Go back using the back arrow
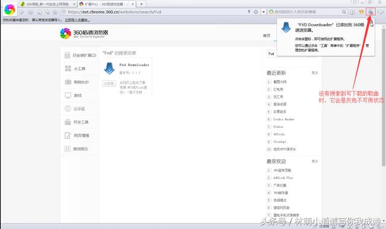Viewport: 386px width, 229px height. tap(22, 12)
